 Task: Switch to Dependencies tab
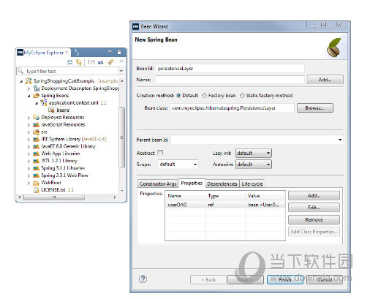coord(222,183)
